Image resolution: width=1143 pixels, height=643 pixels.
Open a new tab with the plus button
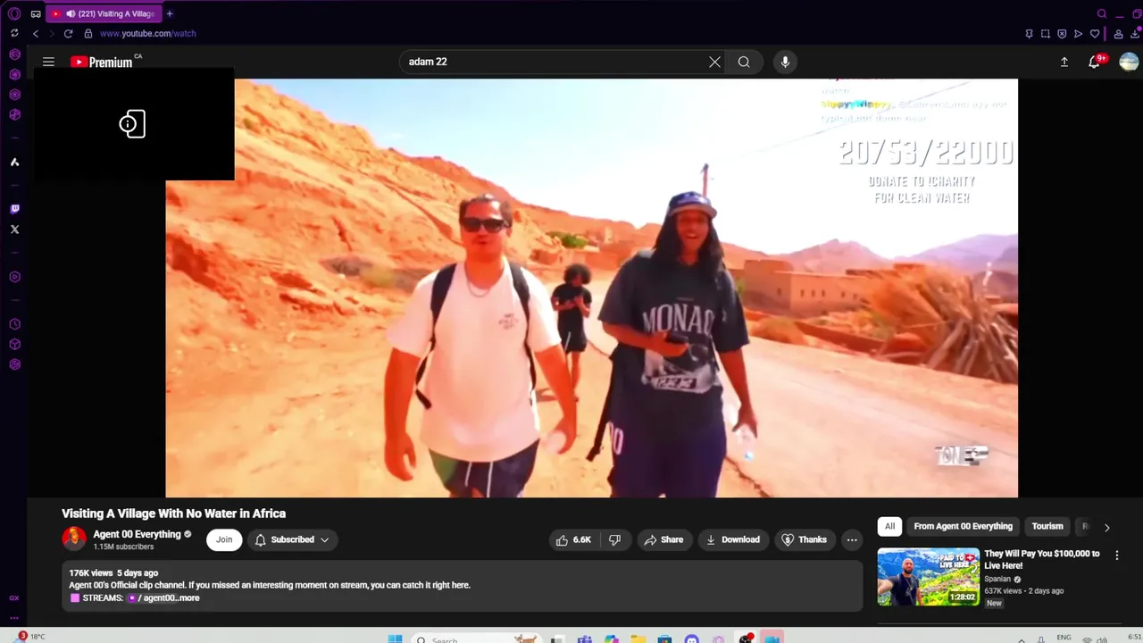(170, 13)
